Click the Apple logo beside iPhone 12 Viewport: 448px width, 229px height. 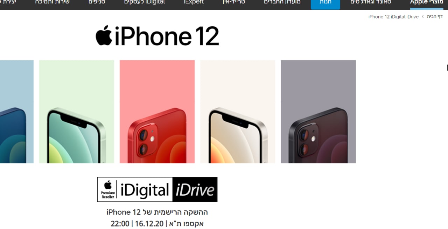pos(104,35)
